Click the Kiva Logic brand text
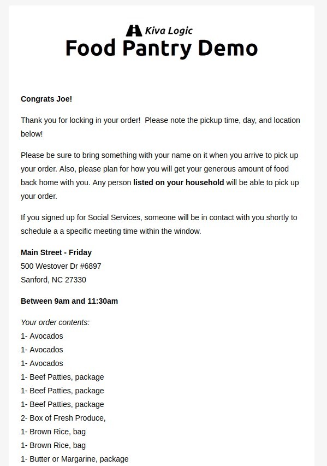The width and height of the screenshot is (327, 466). pos(169,31)
